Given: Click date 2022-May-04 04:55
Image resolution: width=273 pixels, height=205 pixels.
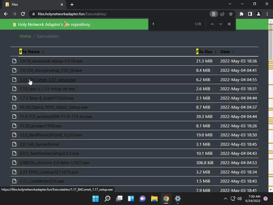Looking at the screenshot, I should click(x=239, y=80).
